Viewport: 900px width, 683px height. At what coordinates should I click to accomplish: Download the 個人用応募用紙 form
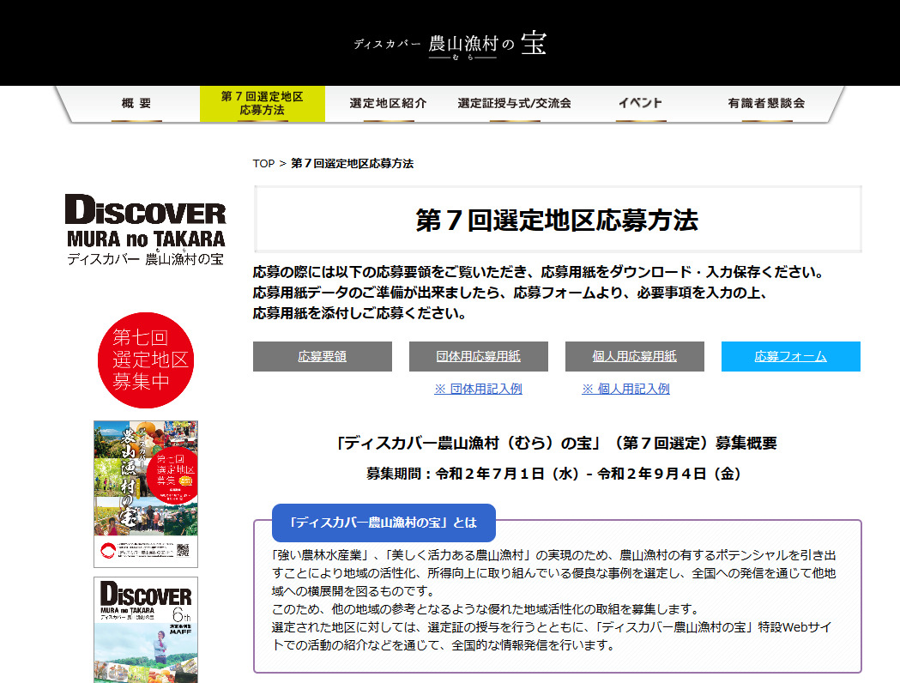click(634, 356)
